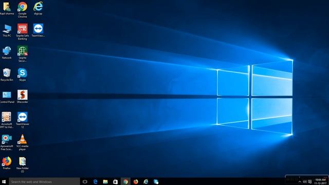Select the Network desktop icon

tap(7, 52)
